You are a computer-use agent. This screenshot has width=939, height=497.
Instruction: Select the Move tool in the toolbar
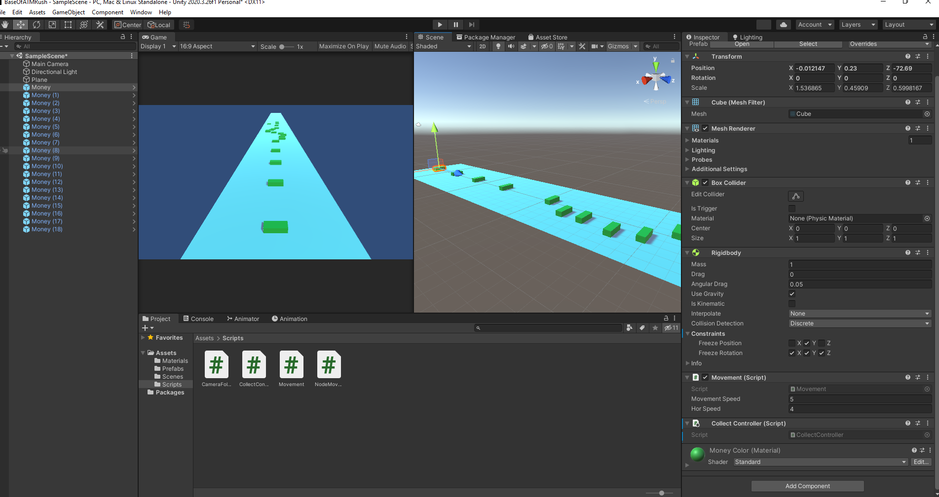[21, 24]
